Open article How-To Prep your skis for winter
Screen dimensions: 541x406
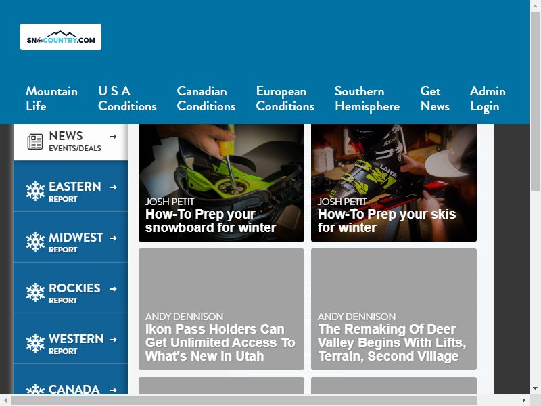[386, 221]
